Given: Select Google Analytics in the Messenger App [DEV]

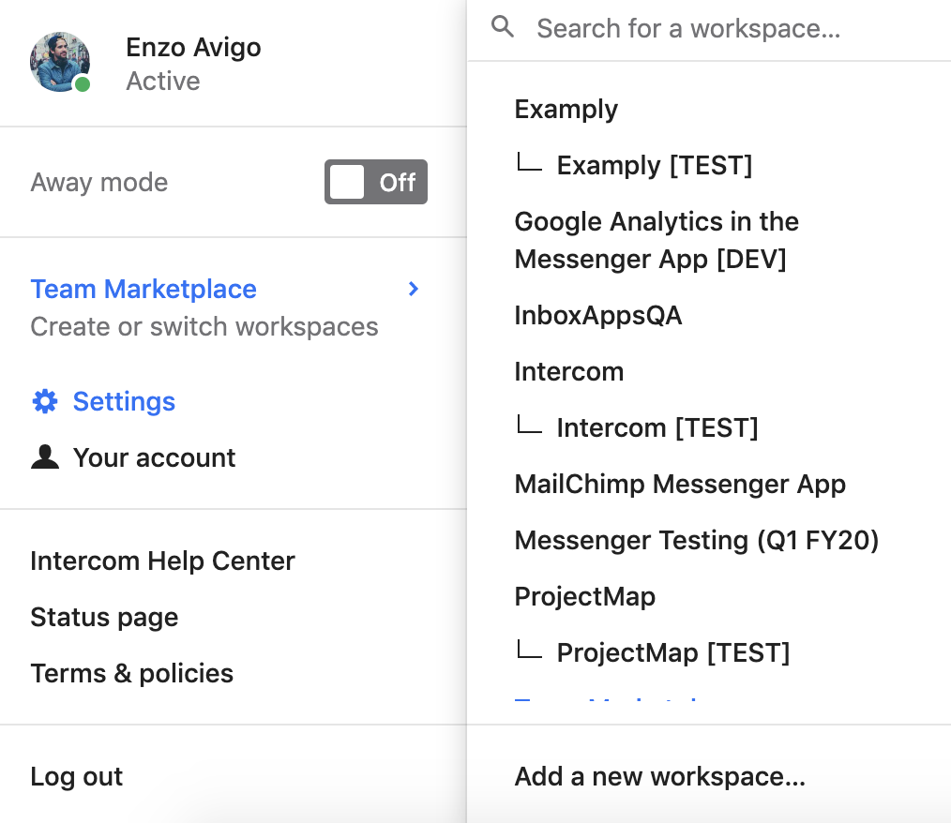Looking at the screenshot, I should coord(657,241).
